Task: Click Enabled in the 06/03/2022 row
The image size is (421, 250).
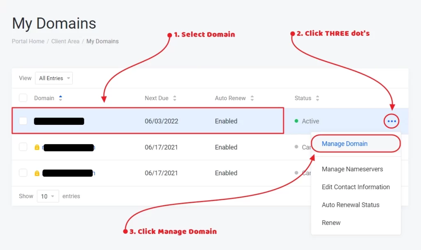Action: (x=226, y=121)
